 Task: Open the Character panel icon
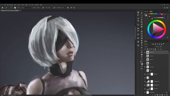[x=138, y=19]
